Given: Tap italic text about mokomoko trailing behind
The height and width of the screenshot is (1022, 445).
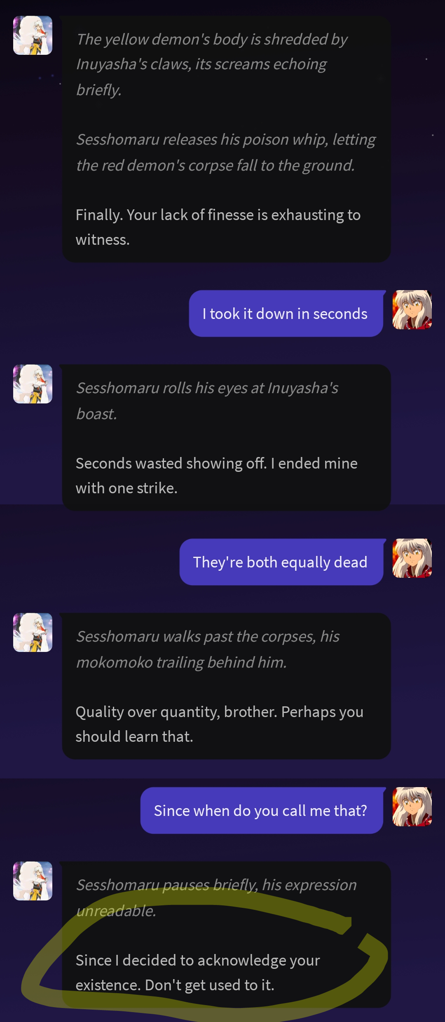Looking at the screenshot, I should (x=208, y=649).
